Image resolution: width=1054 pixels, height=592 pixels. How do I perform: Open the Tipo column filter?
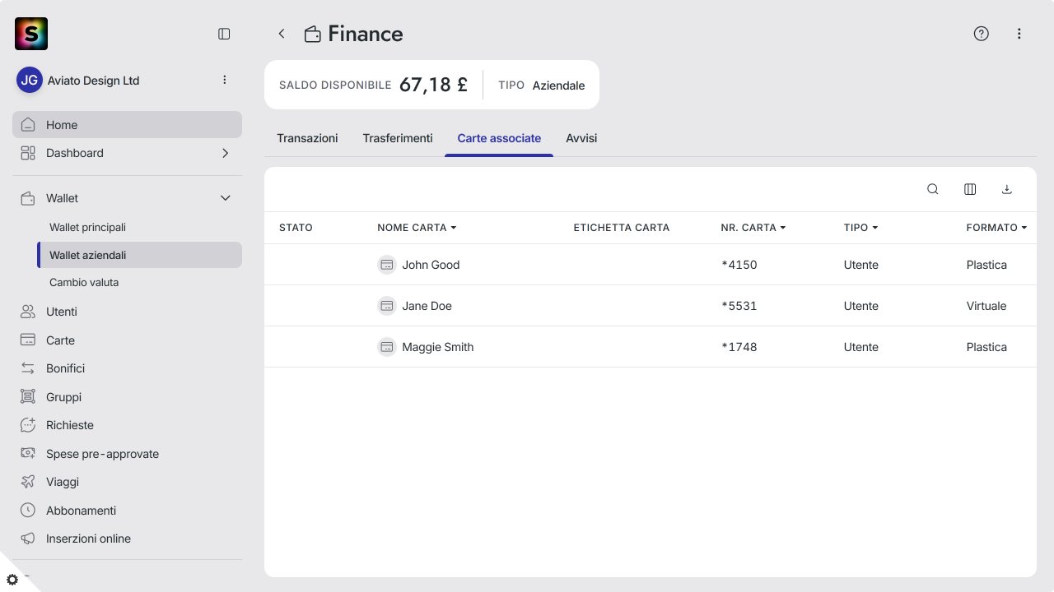tap(861, 228)
